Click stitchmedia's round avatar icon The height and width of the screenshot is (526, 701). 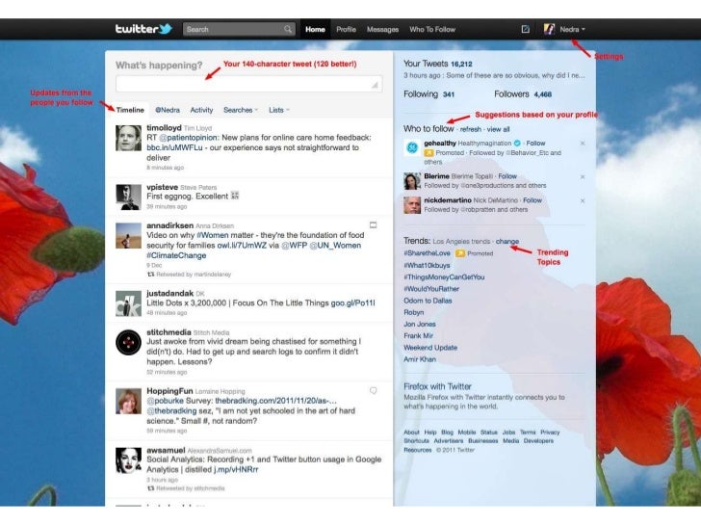(128, 343)
